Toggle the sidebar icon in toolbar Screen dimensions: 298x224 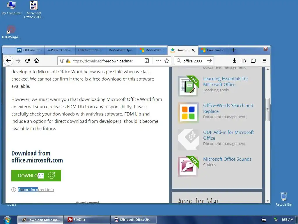click(x=253, y=61)
